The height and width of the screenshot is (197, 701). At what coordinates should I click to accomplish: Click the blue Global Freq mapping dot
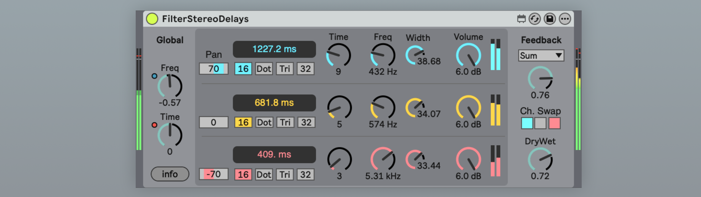pyautogui.click(x=154, y=76)
